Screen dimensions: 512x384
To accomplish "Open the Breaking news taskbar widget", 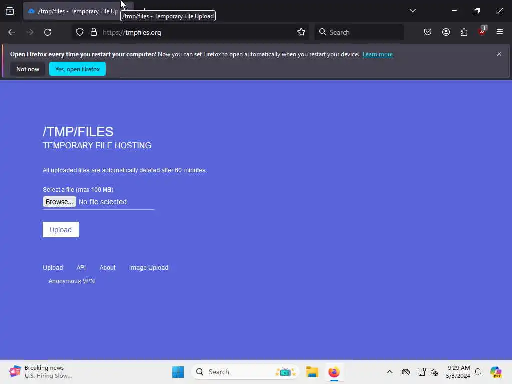I will coord(41,372).
